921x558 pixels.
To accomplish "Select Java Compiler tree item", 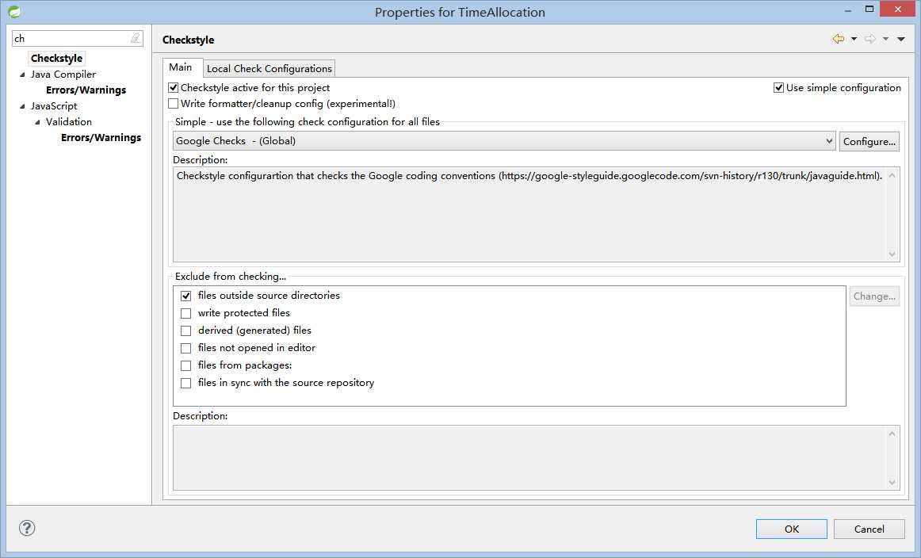I will (x=63, y=74).
